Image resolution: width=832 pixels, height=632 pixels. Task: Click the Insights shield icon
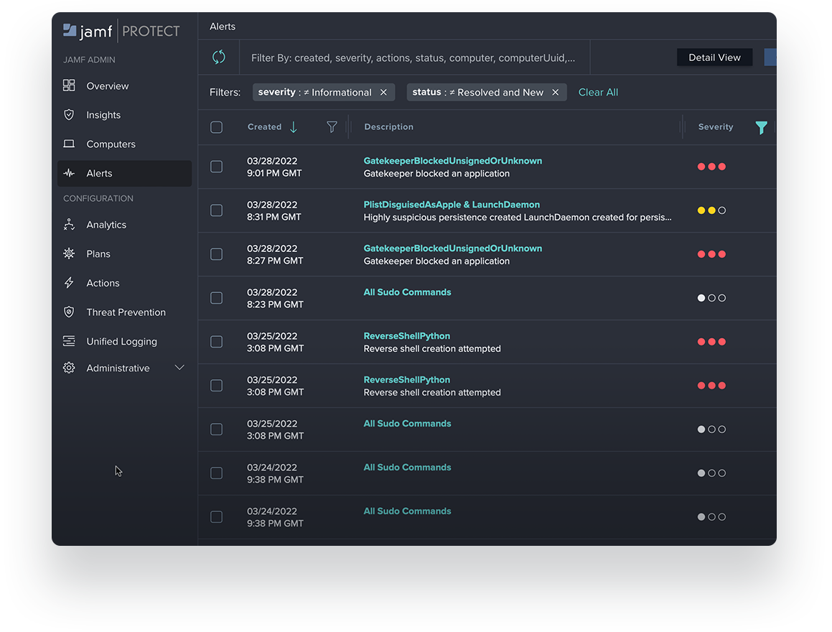tap(69, 115)
